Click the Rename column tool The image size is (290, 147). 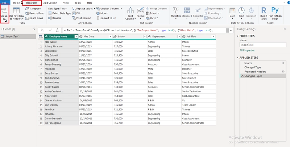(x=55, y=18)
